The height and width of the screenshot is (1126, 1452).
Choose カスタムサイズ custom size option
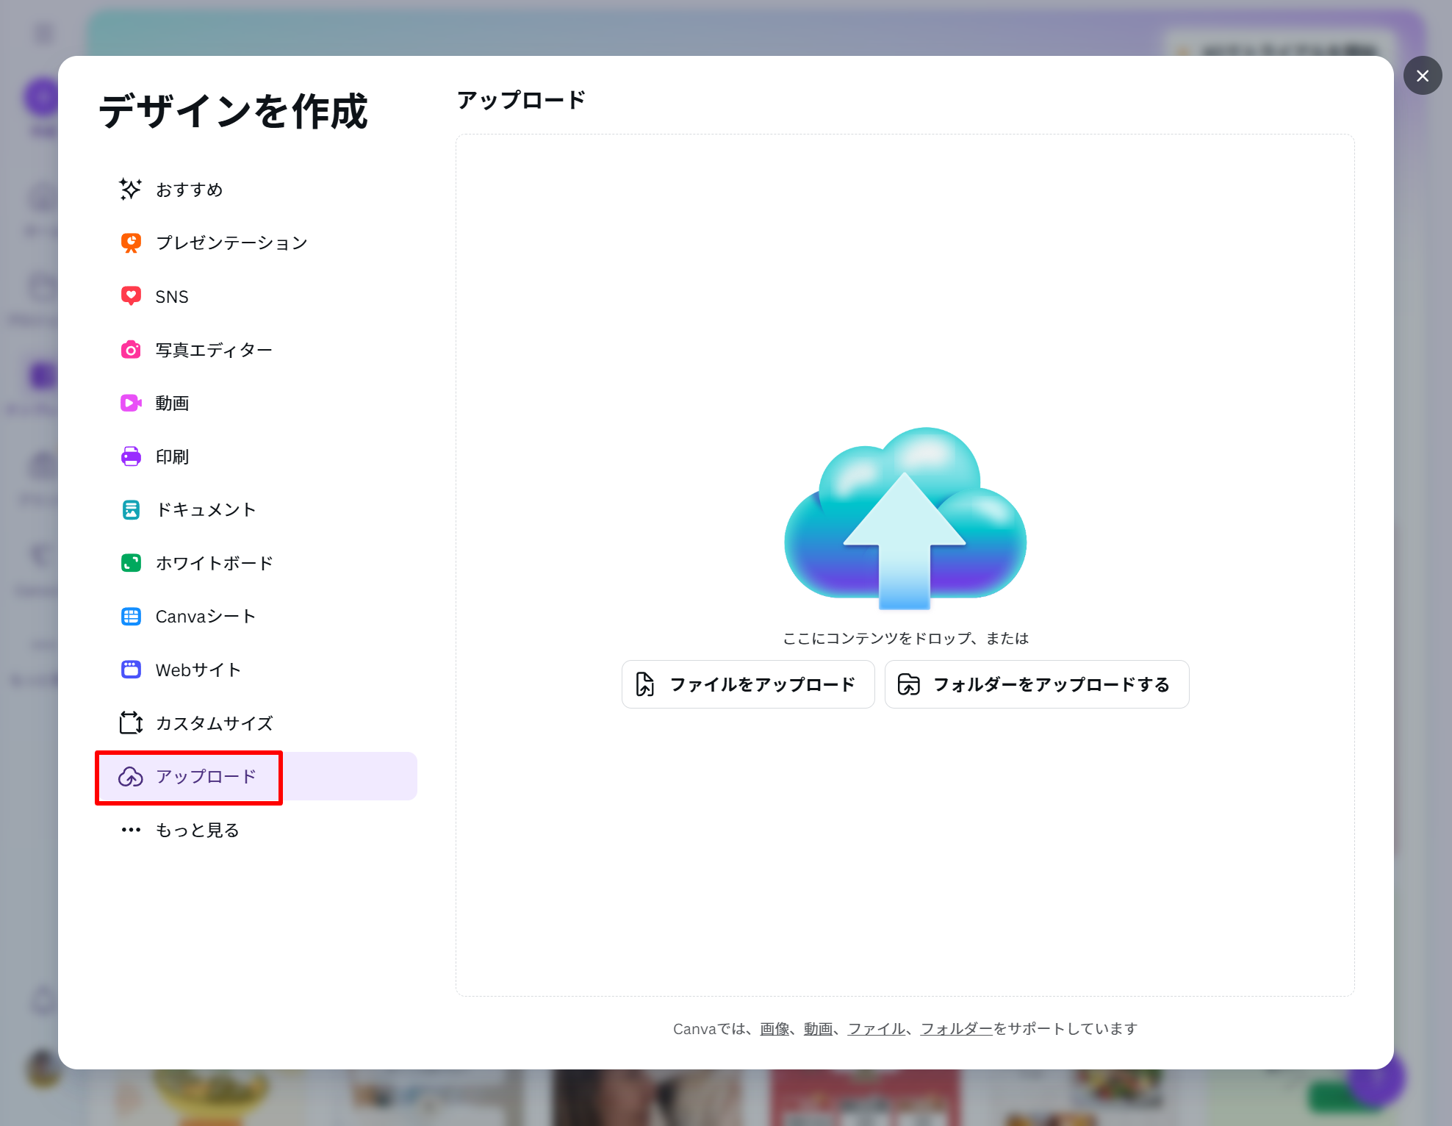coord(213,723)
